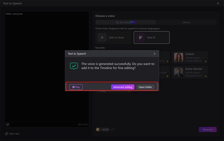
Task: Click the Tone 01 waveform icon
Action: click(x=140, y=37)
